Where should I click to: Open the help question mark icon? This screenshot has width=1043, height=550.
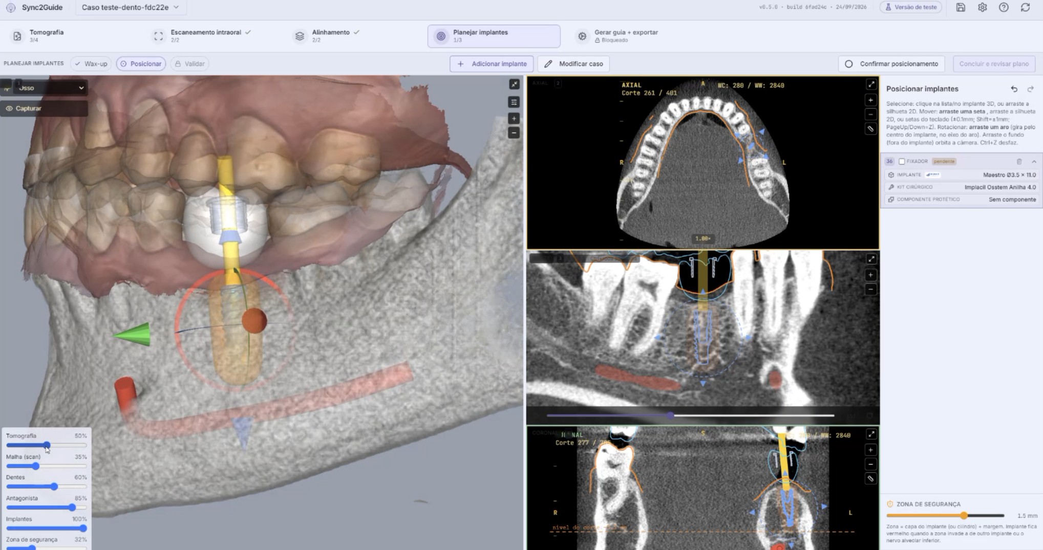(1004, 7)
